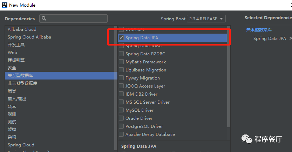Click the Spring Data JPA description heading
The image size is (292, 152).
point(139,146)
